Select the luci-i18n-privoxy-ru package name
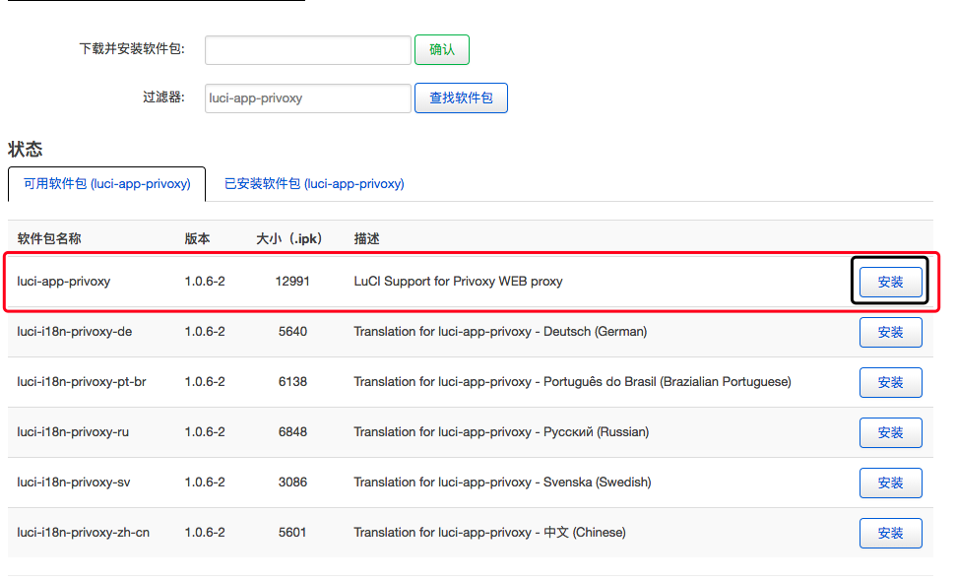This screenshot has height=580, width=956. pos(73,431)
